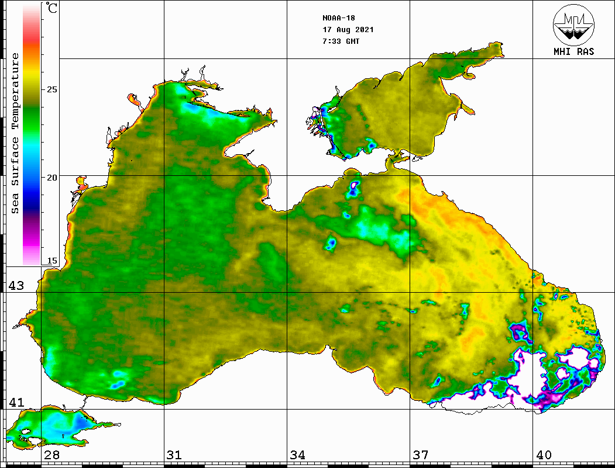This screenshot has width=615, height=468.
Task: Click the °C unit label
Action: pos(51,8)
